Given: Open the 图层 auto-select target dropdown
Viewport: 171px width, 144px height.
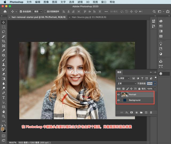Looking at the screenshot, I should pyautogui.click(x=38, y=12).
